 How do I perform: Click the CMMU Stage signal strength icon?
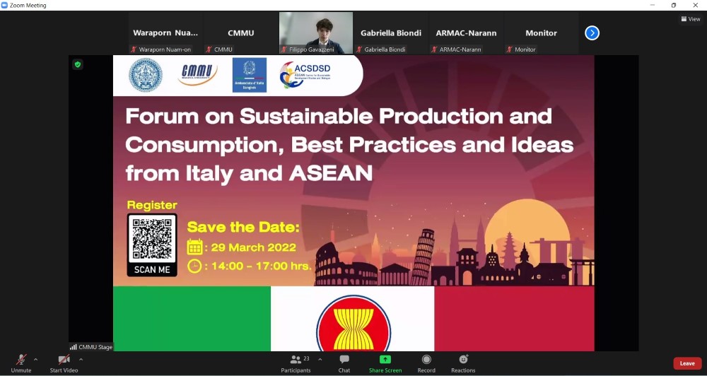pyautogui.click(x=74, y=347)
